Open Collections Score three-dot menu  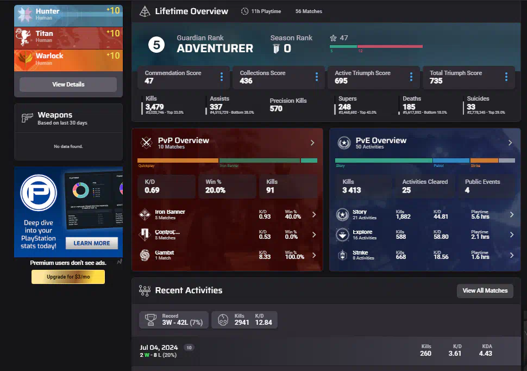pos(316,77)
